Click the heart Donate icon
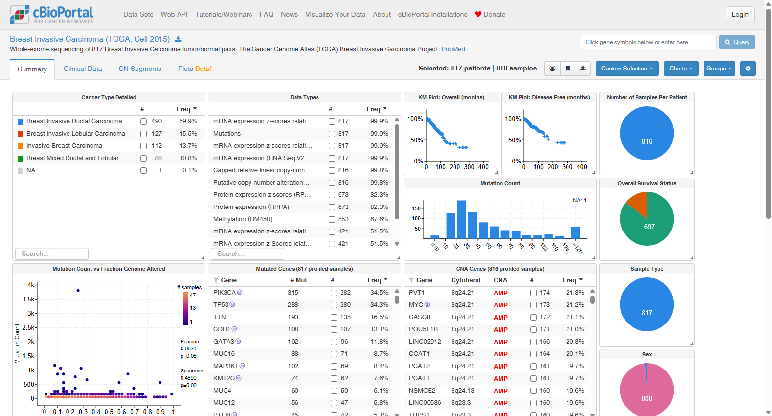772x416 pixels. pyautogui.click(x=478, y=14)
